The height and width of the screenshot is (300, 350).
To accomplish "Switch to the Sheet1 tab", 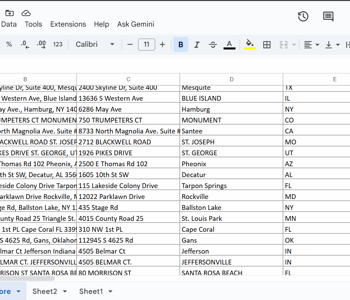I will coord(91,291).
